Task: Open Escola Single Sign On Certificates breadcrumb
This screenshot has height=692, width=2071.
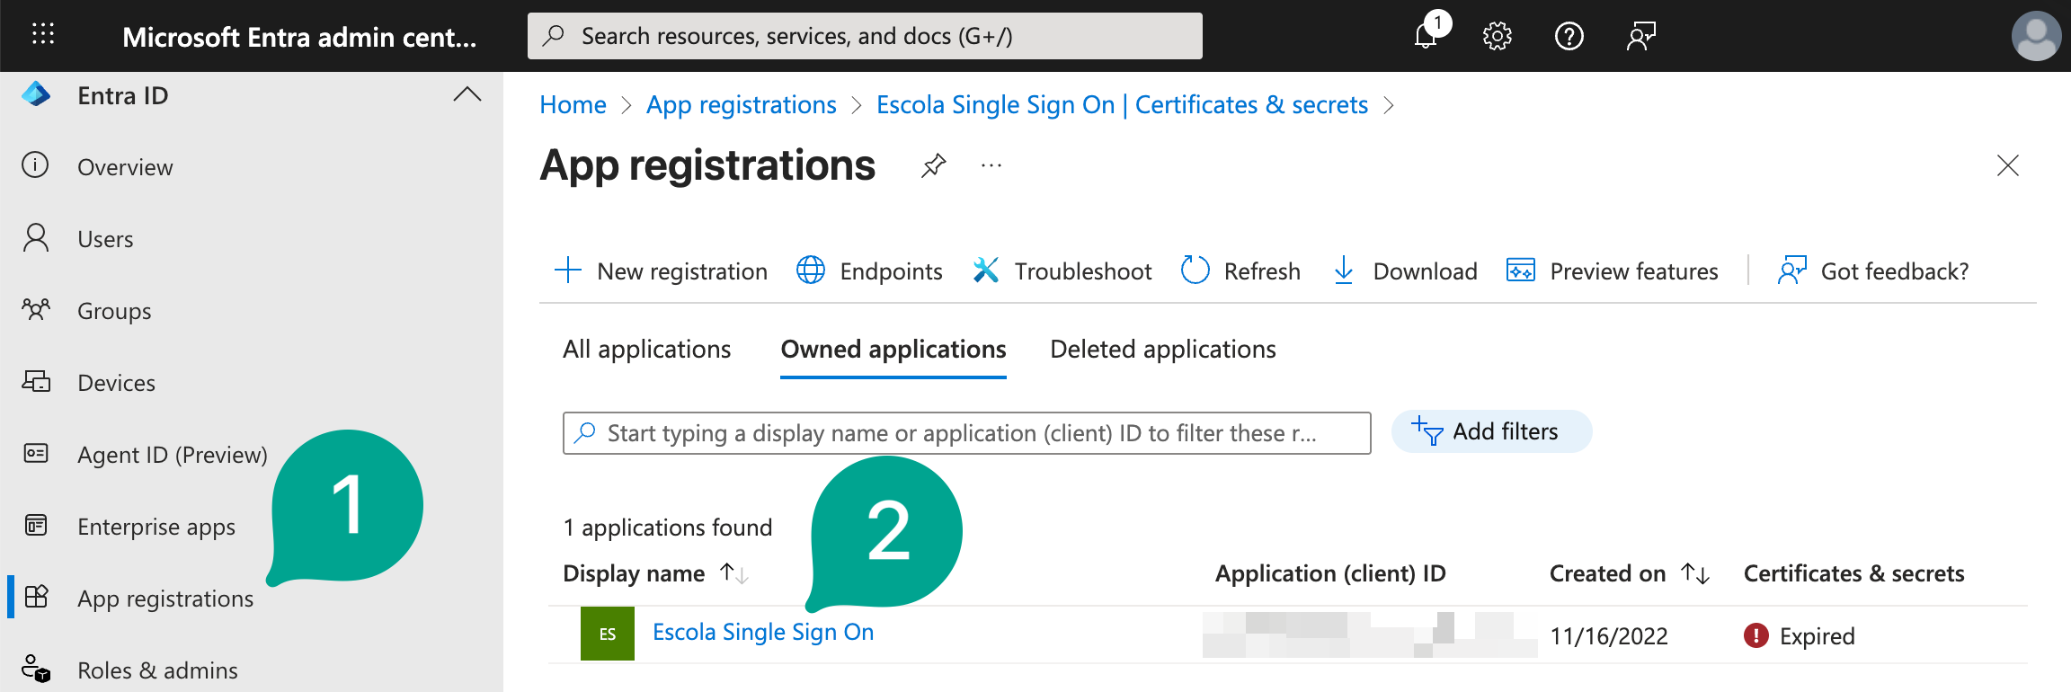Action: tap(1122, 105)
